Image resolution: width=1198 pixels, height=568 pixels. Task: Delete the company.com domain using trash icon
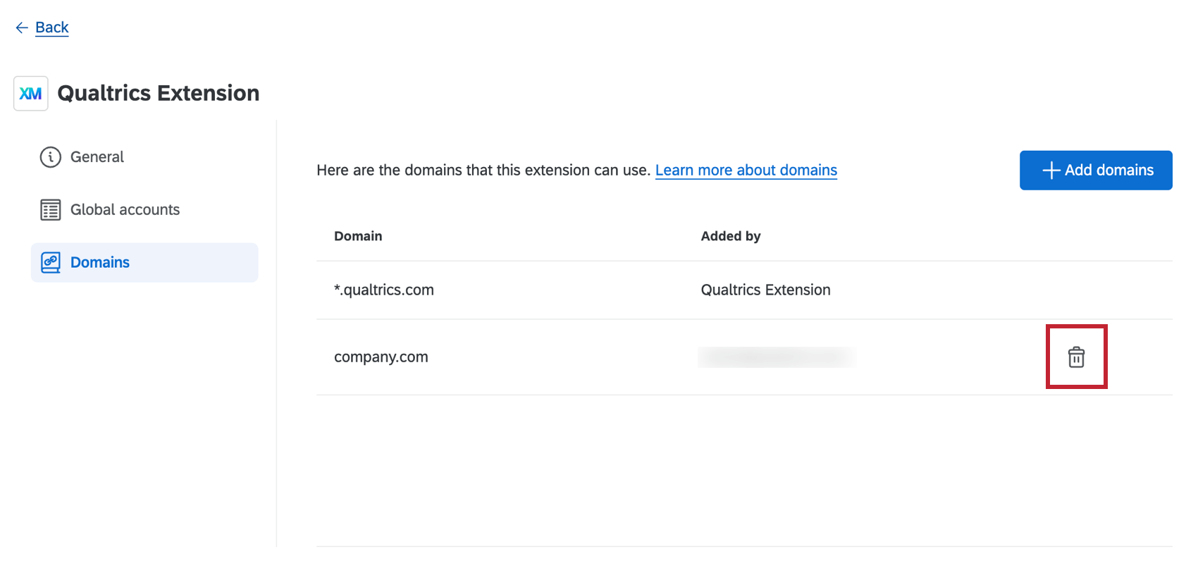coord(1076,357)
